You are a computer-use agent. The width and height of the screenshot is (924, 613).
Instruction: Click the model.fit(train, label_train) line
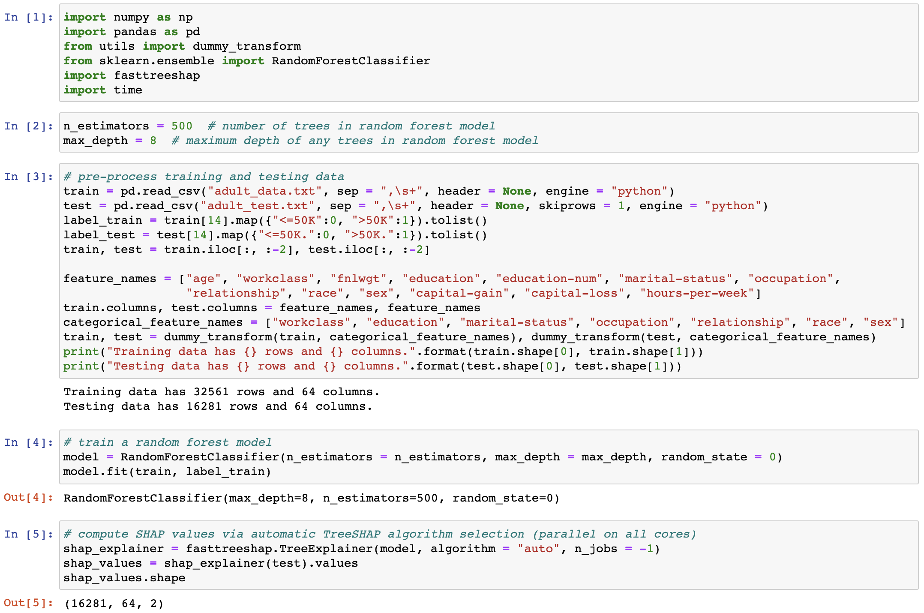[x=167, y=472]
